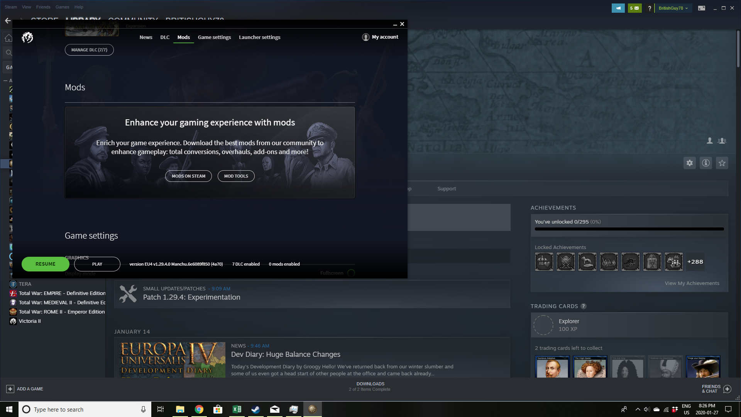741x417 pixels.
Task: Add game to favorites with star icon
Action: pos(722,163)
